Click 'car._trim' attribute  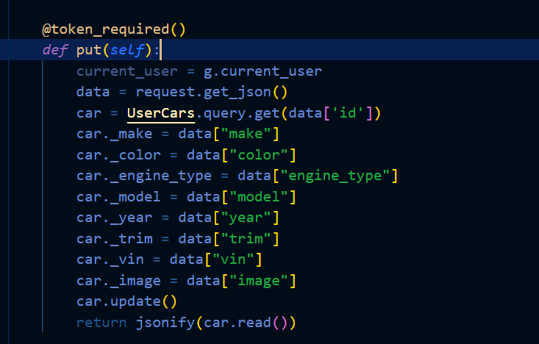point(114,239)
